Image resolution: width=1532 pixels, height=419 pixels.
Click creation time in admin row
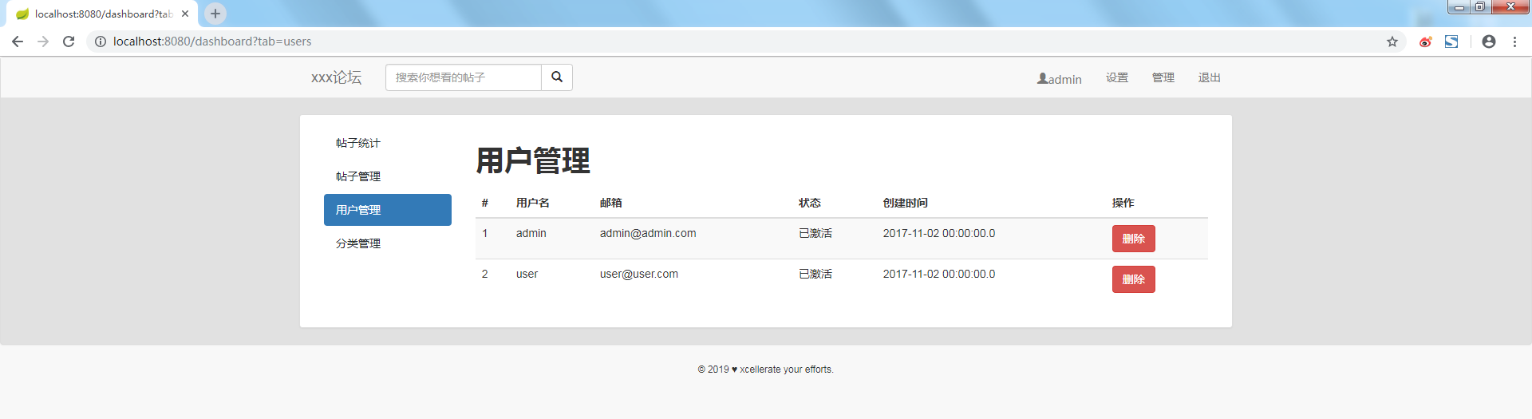pyautogui.click(x=939, y=233)
